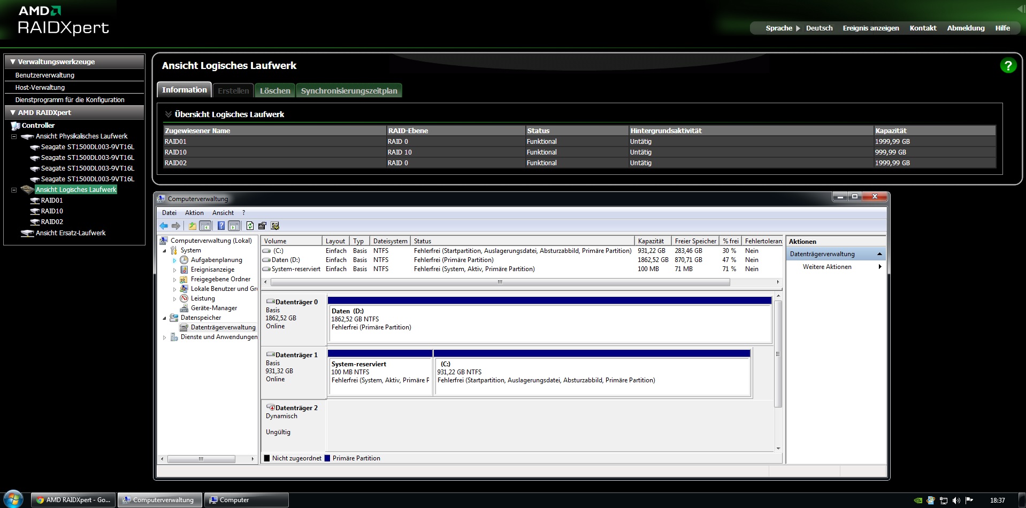1026x508 pixels.
Task: Collapse the System node in Computerverwaltung
Action: click(x=164, y=250)
